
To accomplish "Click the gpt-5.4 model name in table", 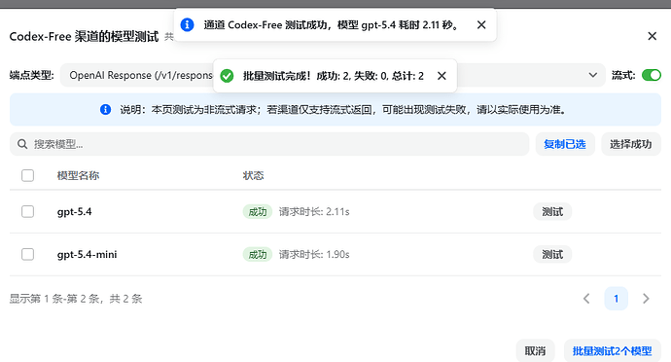I will [x=75, y=211].
